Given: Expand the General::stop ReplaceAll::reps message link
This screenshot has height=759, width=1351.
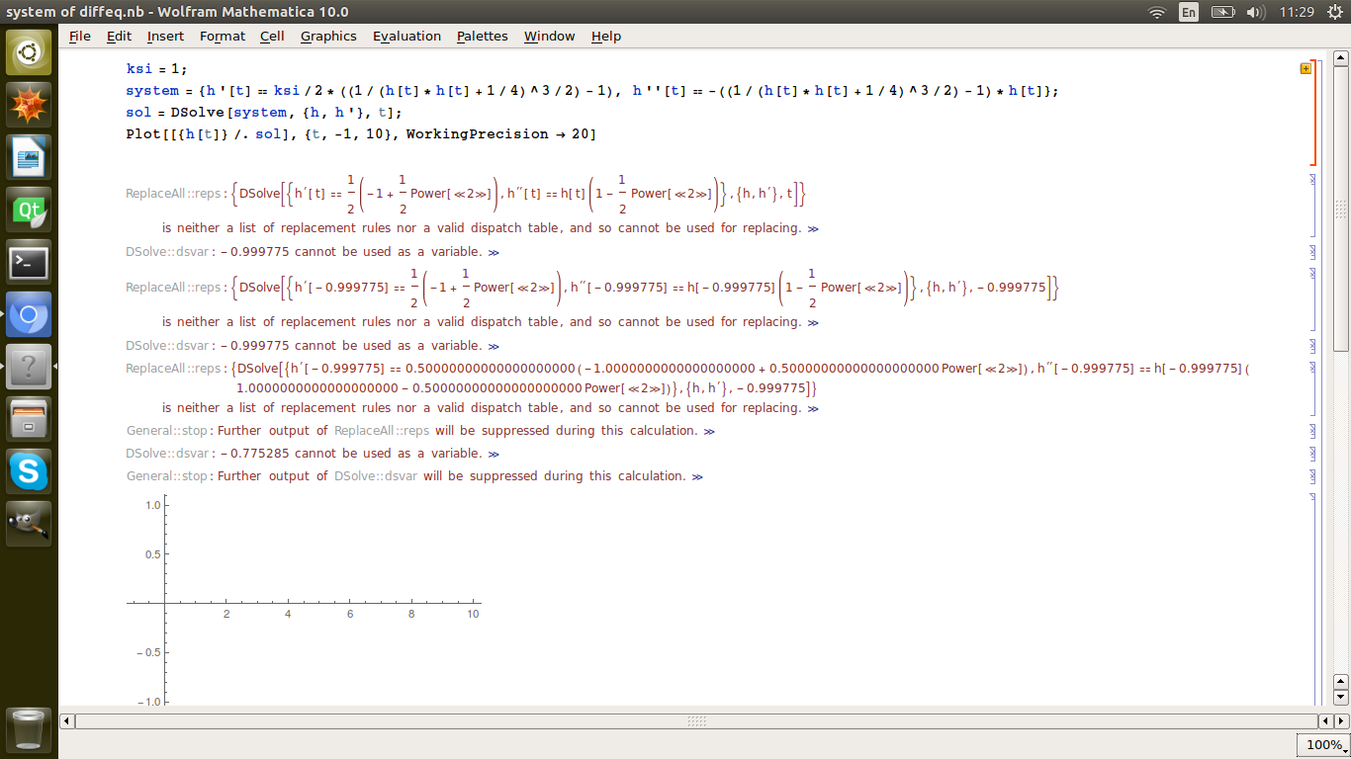Looking at the screenshot, I should [709, 431].
